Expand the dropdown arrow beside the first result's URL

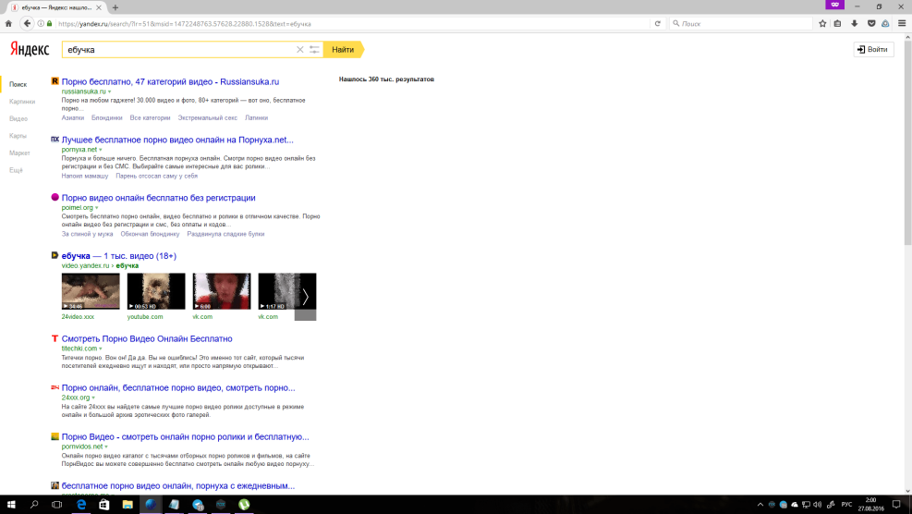[109, 92]
